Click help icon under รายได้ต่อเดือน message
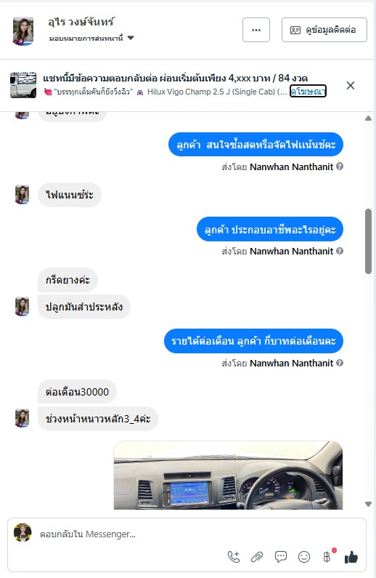376x578 pixels. tap(340, 363)
